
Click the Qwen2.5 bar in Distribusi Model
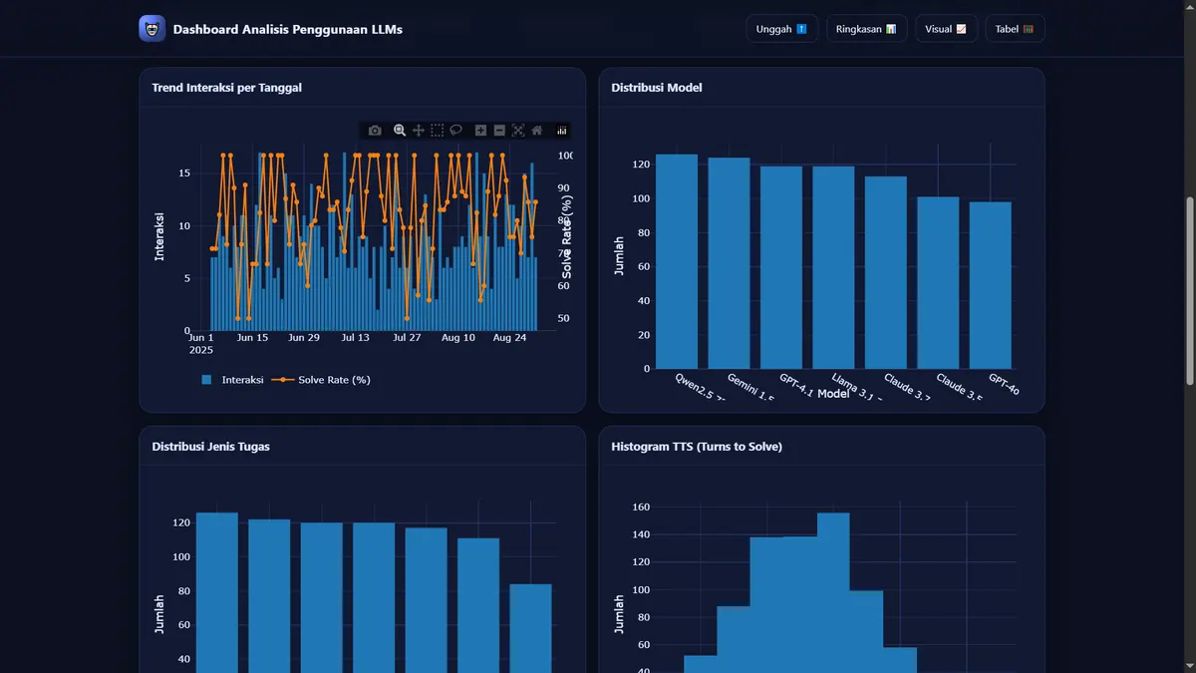[x=677, y=261]
